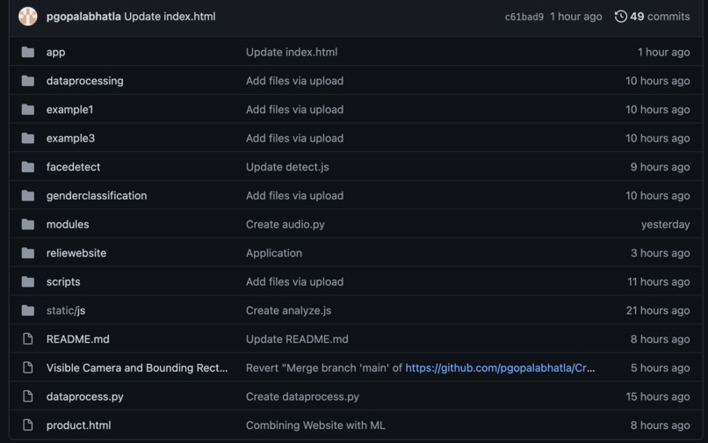
Task: Open the README.md file
Action: [77, 339]
